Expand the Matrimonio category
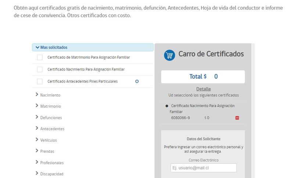294x178 pixels. tap(48, 106)
